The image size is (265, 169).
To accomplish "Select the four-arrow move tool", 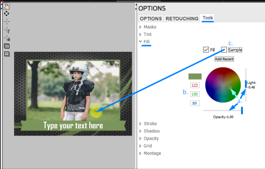I will click(x=7, y=13).
